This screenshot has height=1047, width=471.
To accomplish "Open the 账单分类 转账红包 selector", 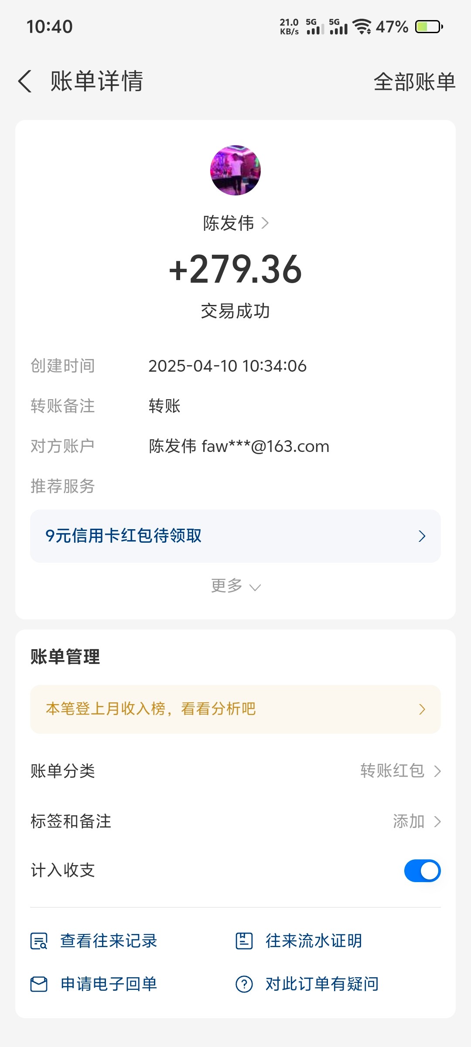I will (400, 771).
